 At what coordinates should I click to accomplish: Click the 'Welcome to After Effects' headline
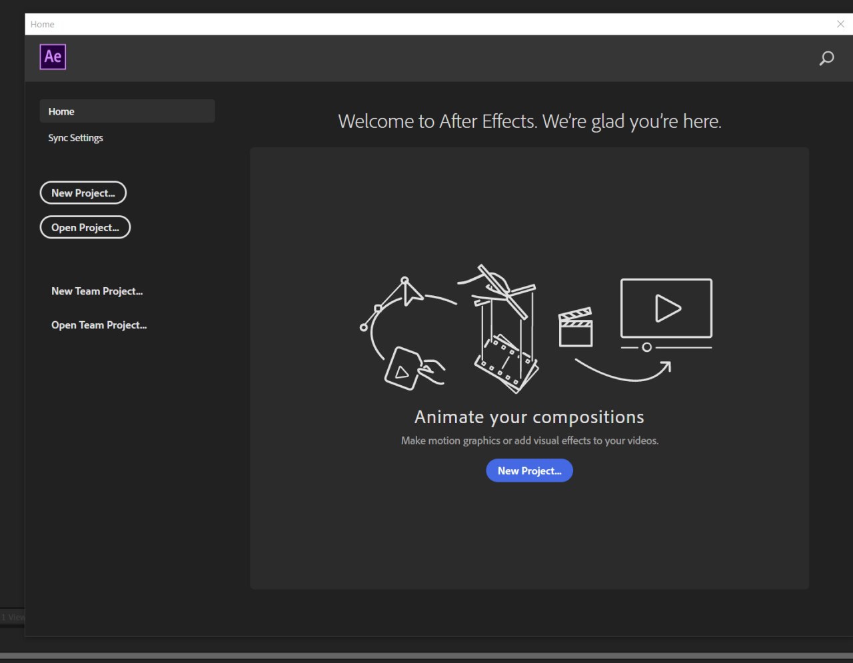pos(530,121)
